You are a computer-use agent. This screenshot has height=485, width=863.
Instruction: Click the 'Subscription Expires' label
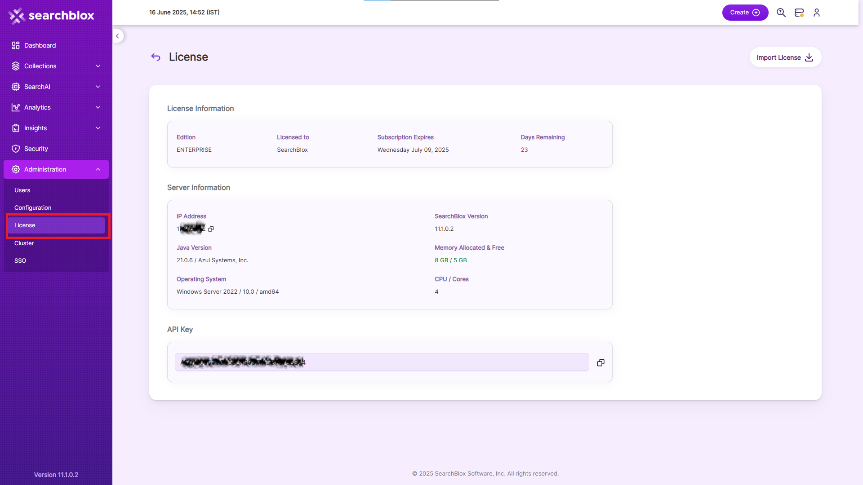[405, 137]
